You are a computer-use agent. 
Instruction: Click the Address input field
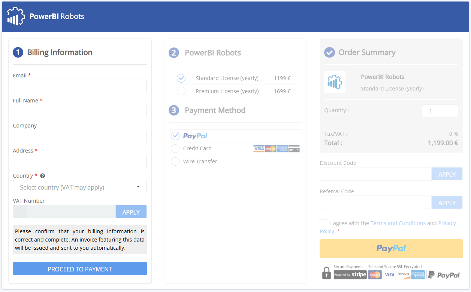[x=80, y=162]
